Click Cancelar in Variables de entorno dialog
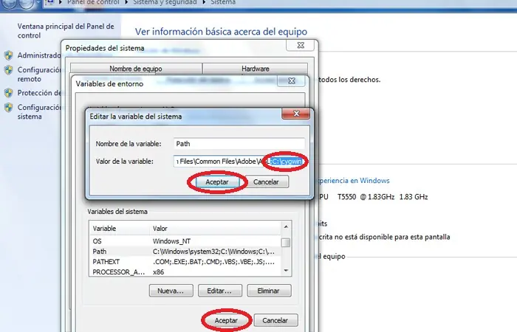Image resolution: width=517 pixels, height=332 pixels. coord(275,320)
